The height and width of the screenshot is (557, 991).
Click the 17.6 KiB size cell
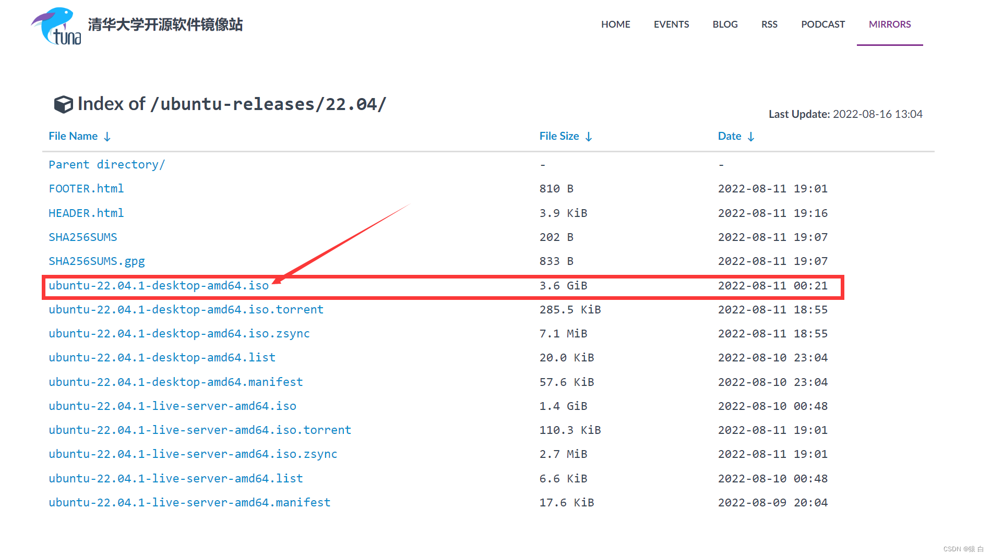[567, 503]
